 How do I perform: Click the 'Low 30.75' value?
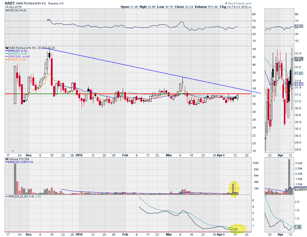click(165, 7)
